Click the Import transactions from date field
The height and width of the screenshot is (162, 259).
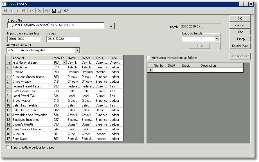tap(24, 39)
